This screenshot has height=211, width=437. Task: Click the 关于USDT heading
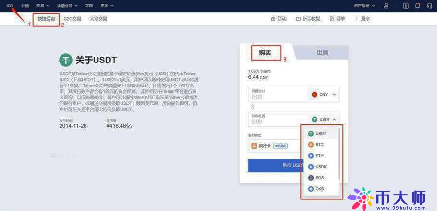click(x=96, y=60)
